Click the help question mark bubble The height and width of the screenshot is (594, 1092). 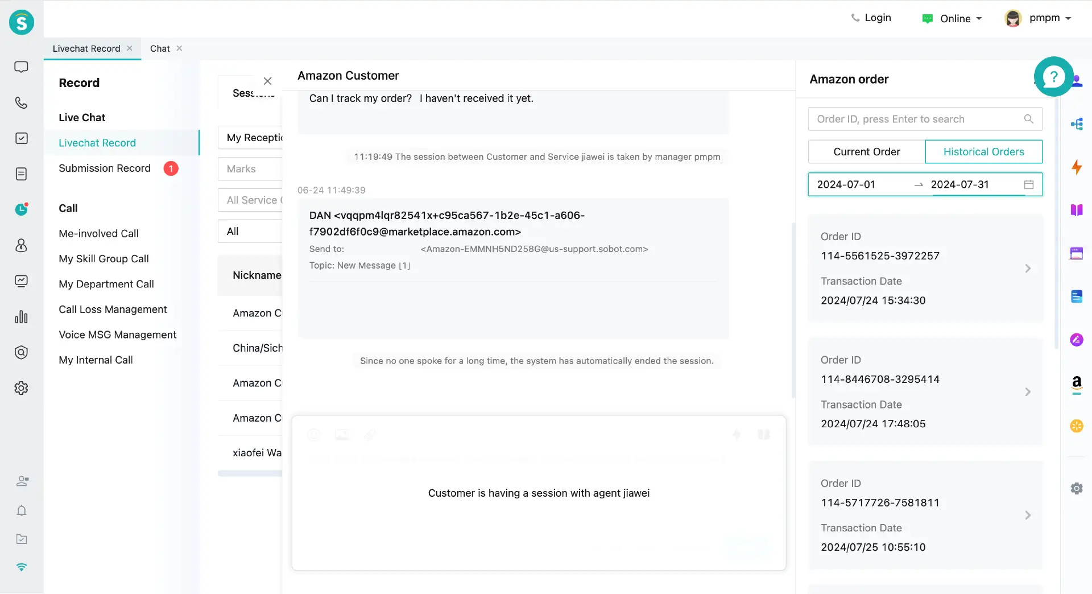coord(1053,76)
